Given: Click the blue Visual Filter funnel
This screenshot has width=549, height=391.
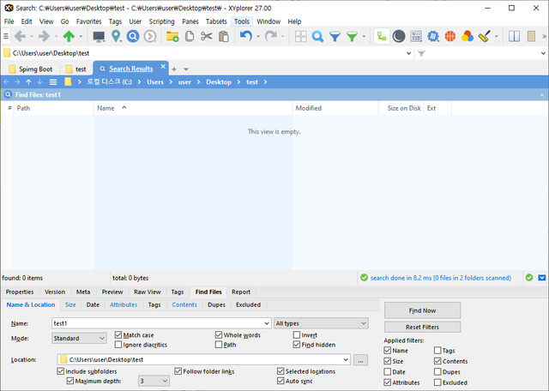Looking at the screenshot, I should coord(335,36).
